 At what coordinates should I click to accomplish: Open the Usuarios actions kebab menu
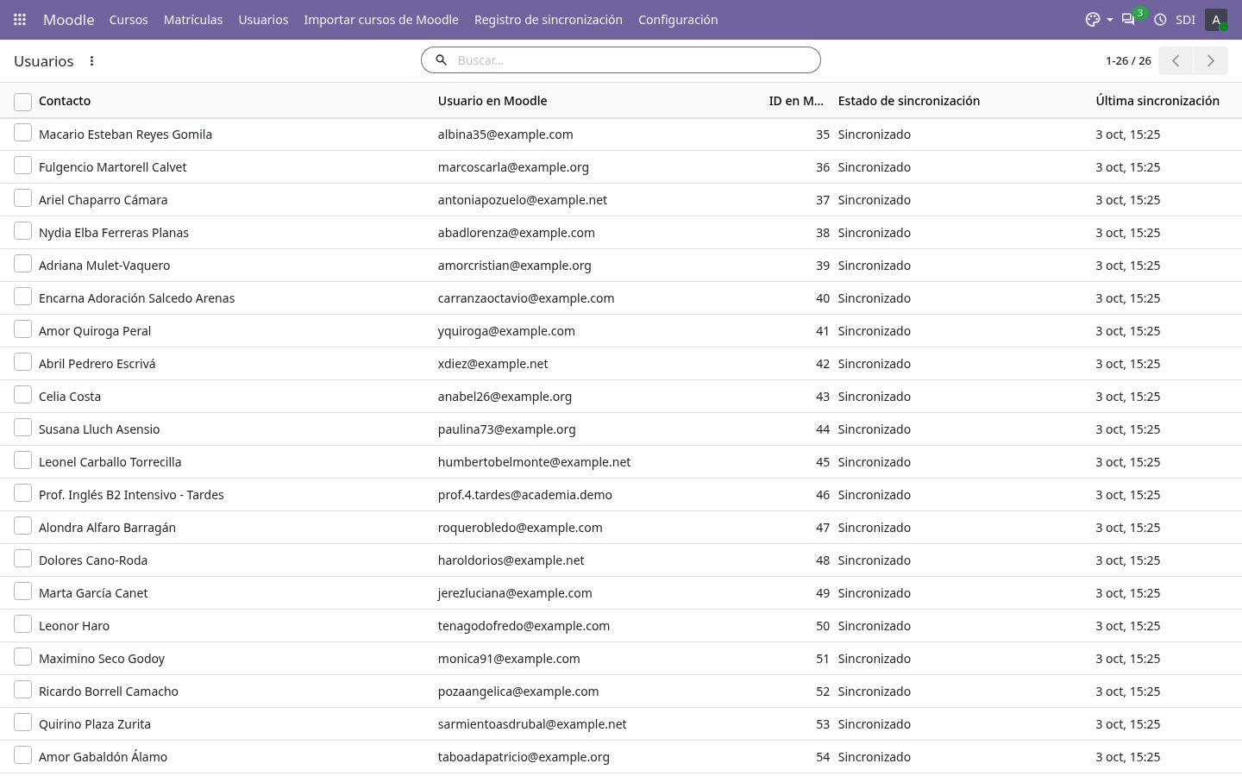tap(91, 60)
